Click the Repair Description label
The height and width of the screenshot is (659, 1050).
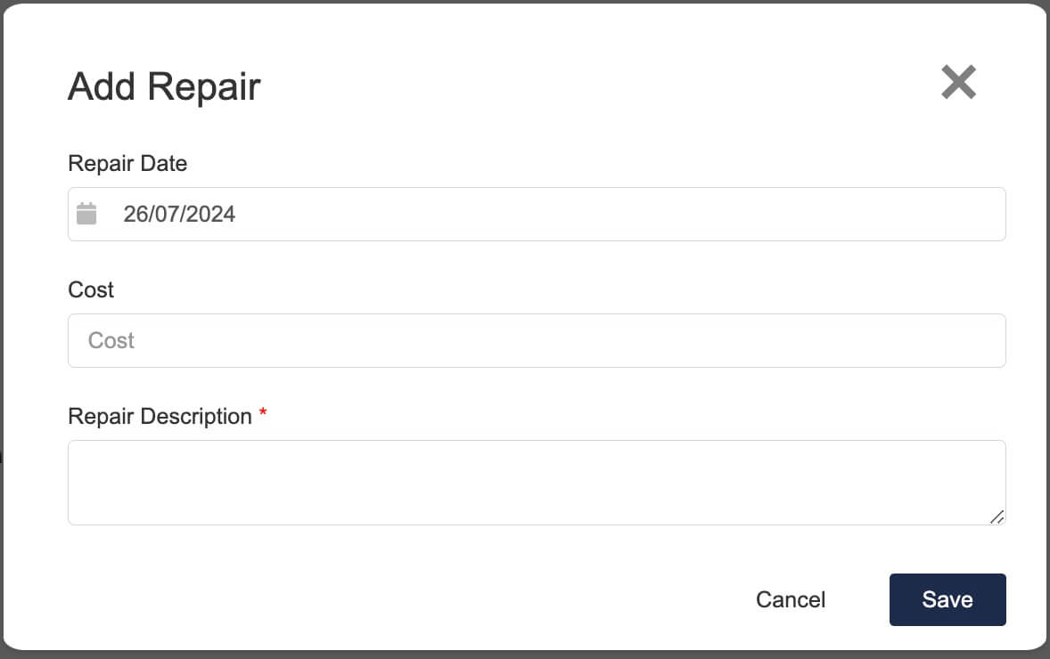tap(160, 416)
